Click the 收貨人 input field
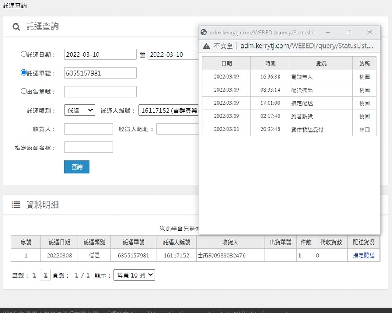This screenshot has height=313, width=392. [x=89, y=129]
